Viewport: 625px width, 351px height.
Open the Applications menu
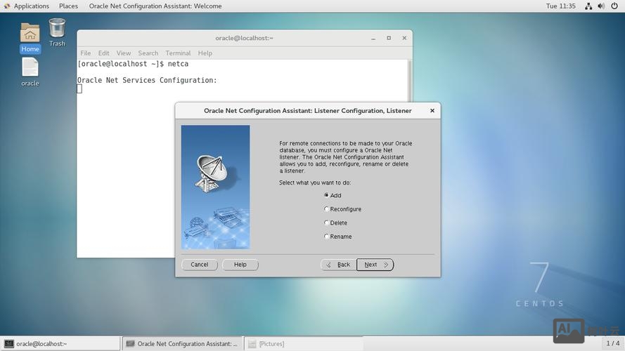coord(32,6)
